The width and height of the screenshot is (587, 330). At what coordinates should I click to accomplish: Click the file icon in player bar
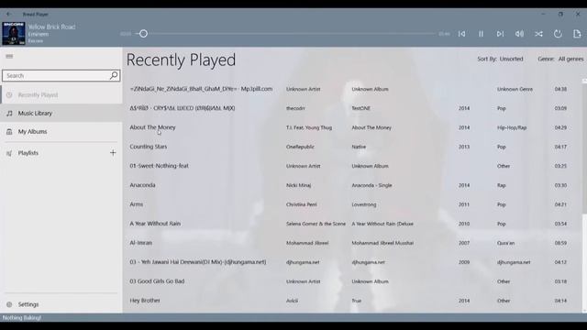(577, 34)
